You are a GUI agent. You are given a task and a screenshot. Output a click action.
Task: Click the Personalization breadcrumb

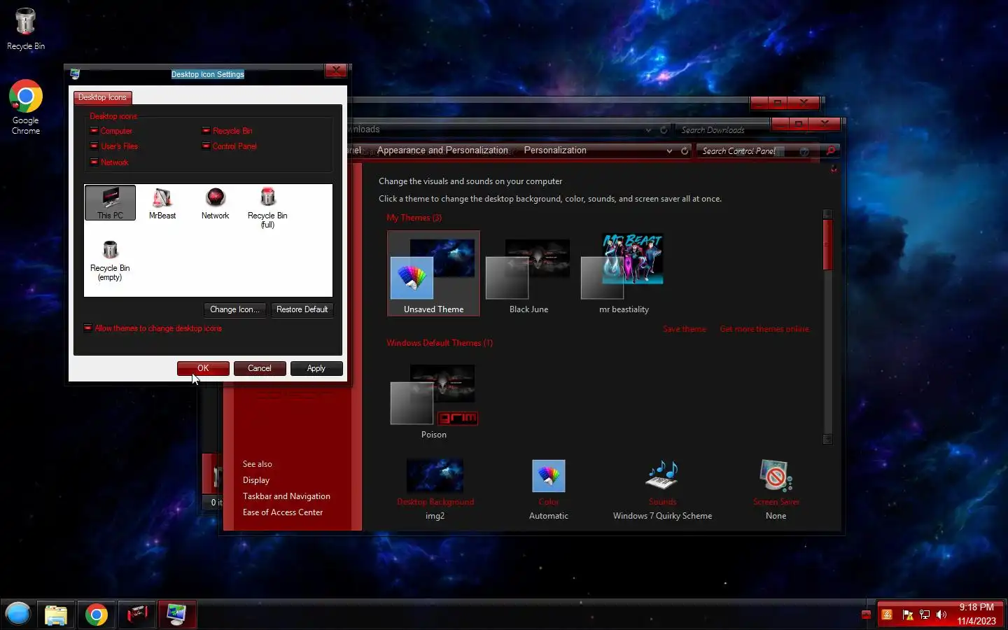coord(555,150)
